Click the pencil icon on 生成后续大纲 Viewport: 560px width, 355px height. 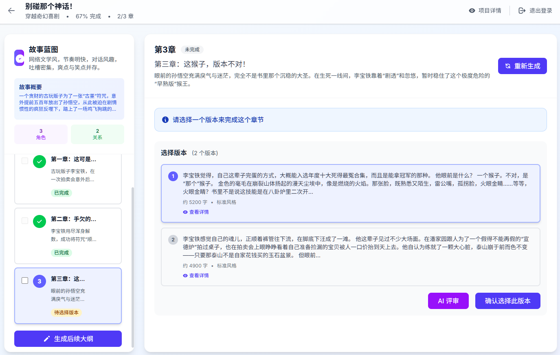click(47, 338)
